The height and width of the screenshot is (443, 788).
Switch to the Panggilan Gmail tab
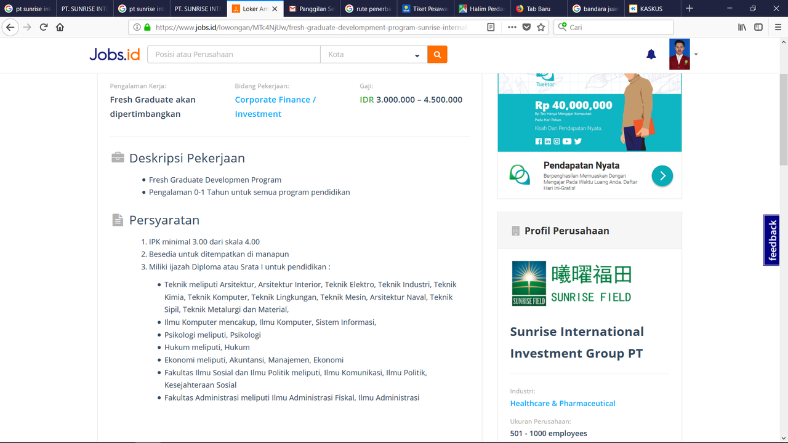click(x=312, y=9)
